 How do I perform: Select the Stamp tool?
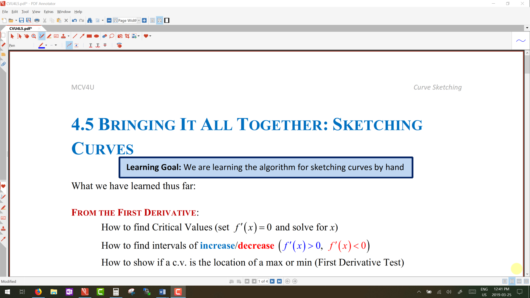(x=63, y=36)
